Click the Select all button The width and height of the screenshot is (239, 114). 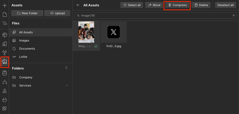132,5
